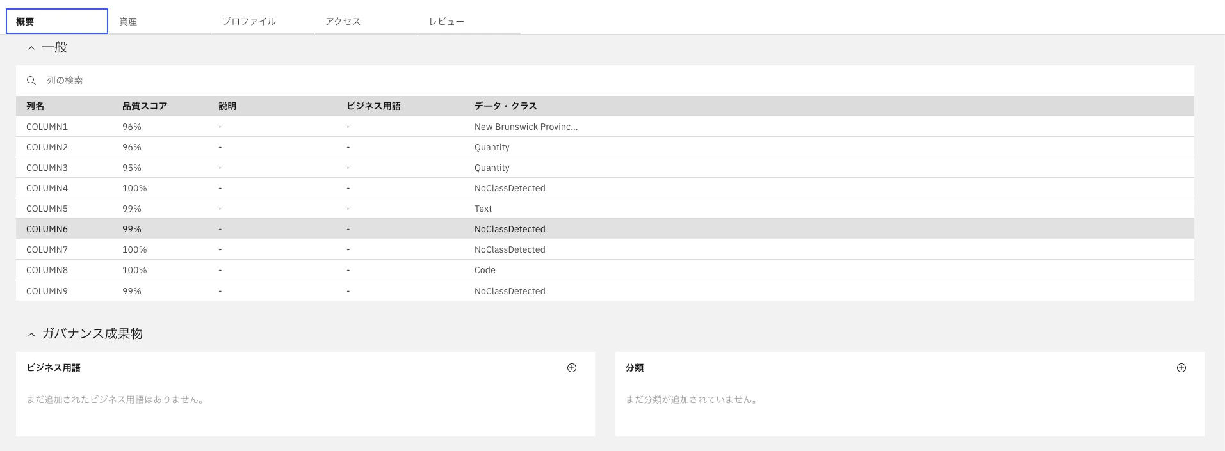Select the COLUMN3 row name
The image size is (1225, 451).
tap(47, 168)
